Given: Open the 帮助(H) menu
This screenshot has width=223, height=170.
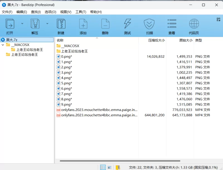Looking at the screenshot, I should [x=96, y=12].
